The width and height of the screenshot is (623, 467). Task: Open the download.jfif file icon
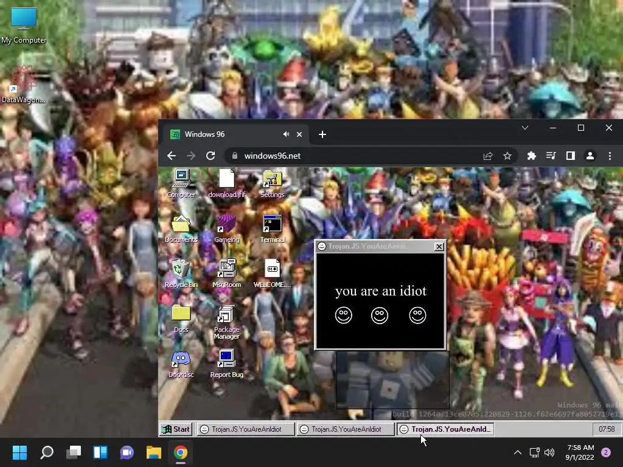click(x=227, y=184)
